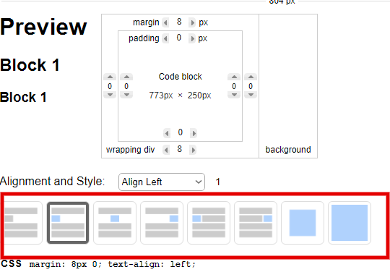390x280 pixels.
Task: Click the Code block label
Action: click(x=181, y=77)
